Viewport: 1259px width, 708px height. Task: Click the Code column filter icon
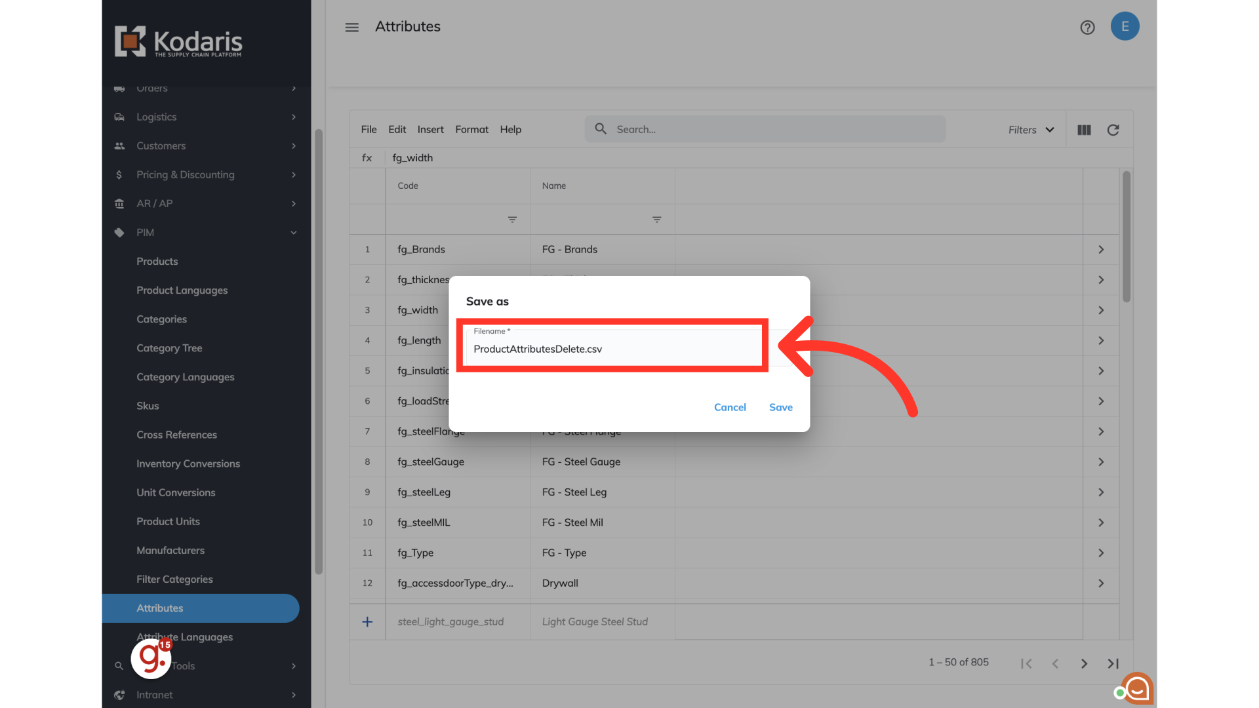[x=512, y=220]
